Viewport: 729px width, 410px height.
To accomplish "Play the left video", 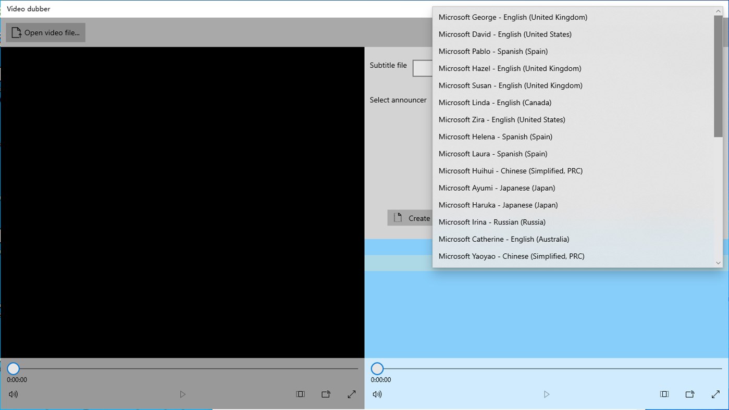I will 182,394.
